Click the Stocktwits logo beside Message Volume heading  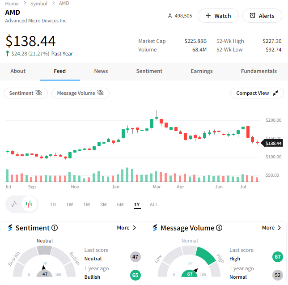pyautogui.click(x=155, y=228)
